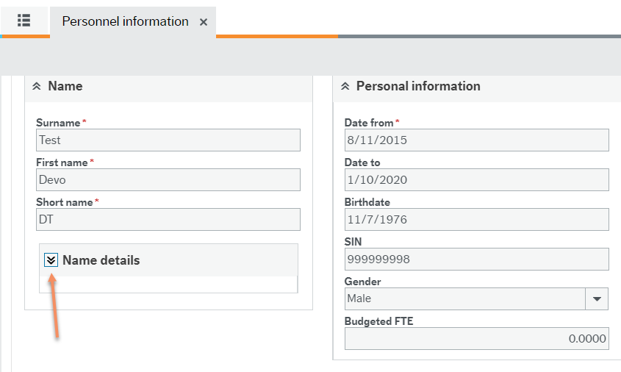Click the Name details header title
Screen dimensions: 621x372
coord(101,260)
